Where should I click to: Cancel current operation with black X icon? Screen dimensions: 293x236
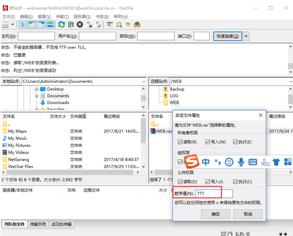[x=80, y=24]
